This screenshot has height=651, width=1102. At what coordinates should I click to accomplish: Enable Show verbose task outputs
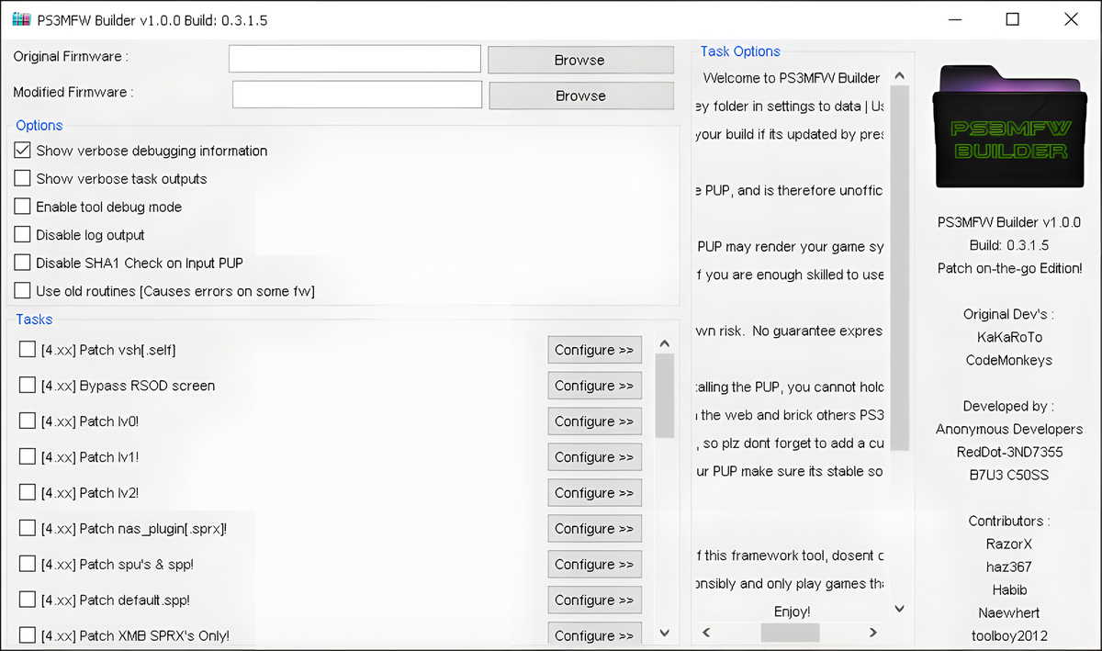23,178
